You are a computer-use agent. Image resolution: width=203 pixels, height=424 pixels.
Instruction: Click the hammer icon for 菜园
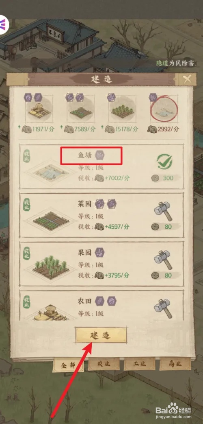[164, 210]
